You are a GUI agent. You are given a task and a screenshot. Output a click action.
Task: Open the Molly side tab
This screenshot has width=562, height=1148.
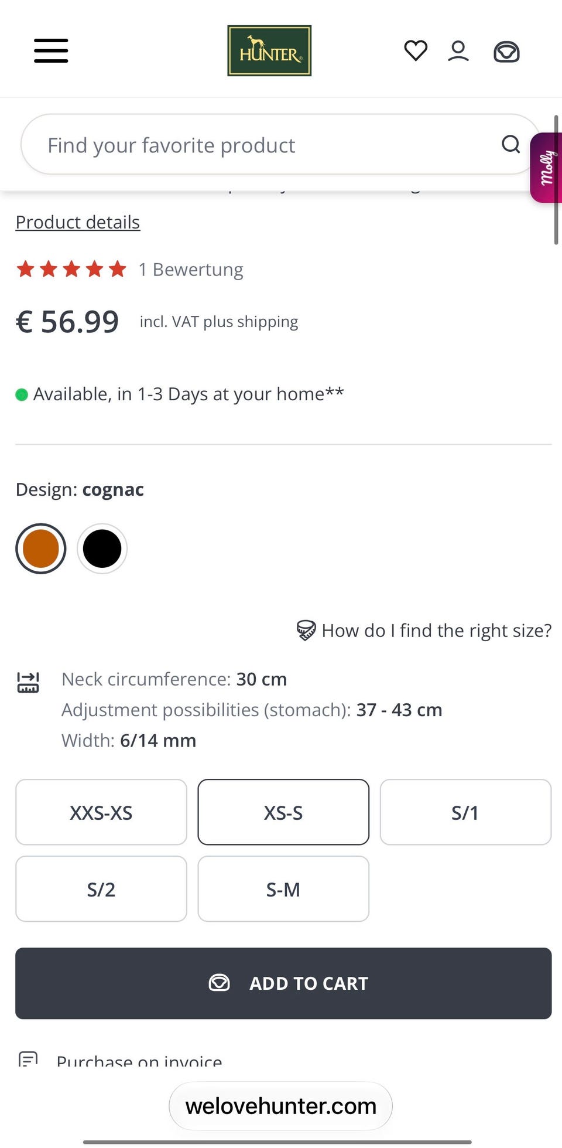coord(546,168)
